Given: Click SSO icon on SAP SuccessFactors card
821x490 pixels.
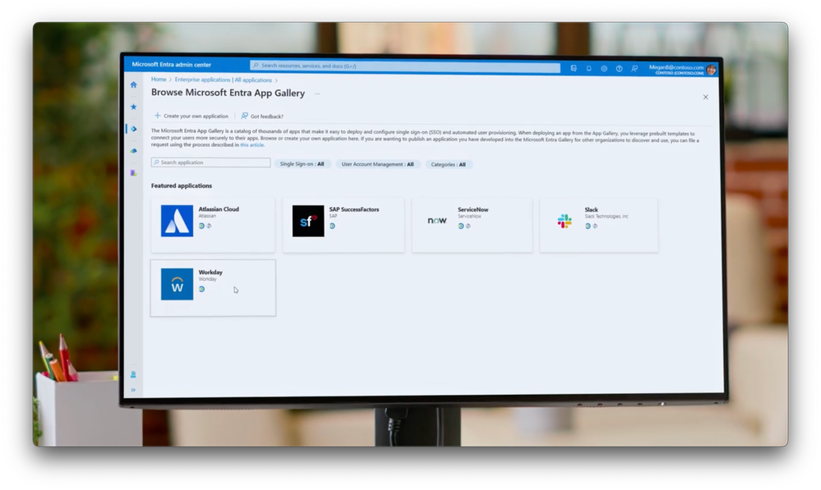Looking at the screenshot, I should point(332,226).
